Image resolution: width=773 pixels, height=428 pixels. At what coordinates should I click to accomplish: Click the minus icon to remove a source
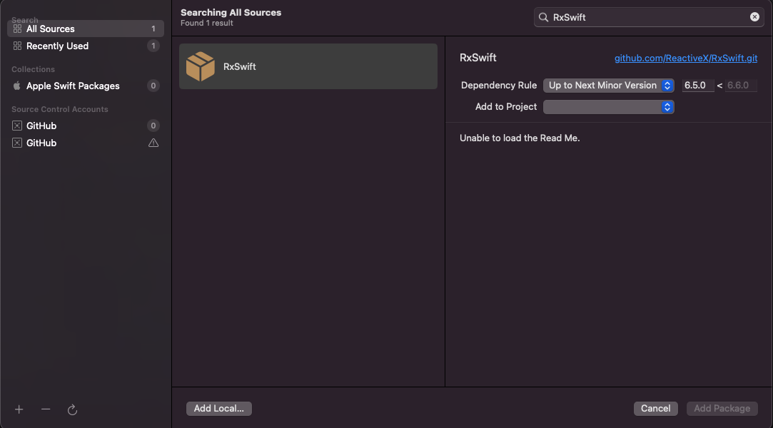(x=46, y=409)
